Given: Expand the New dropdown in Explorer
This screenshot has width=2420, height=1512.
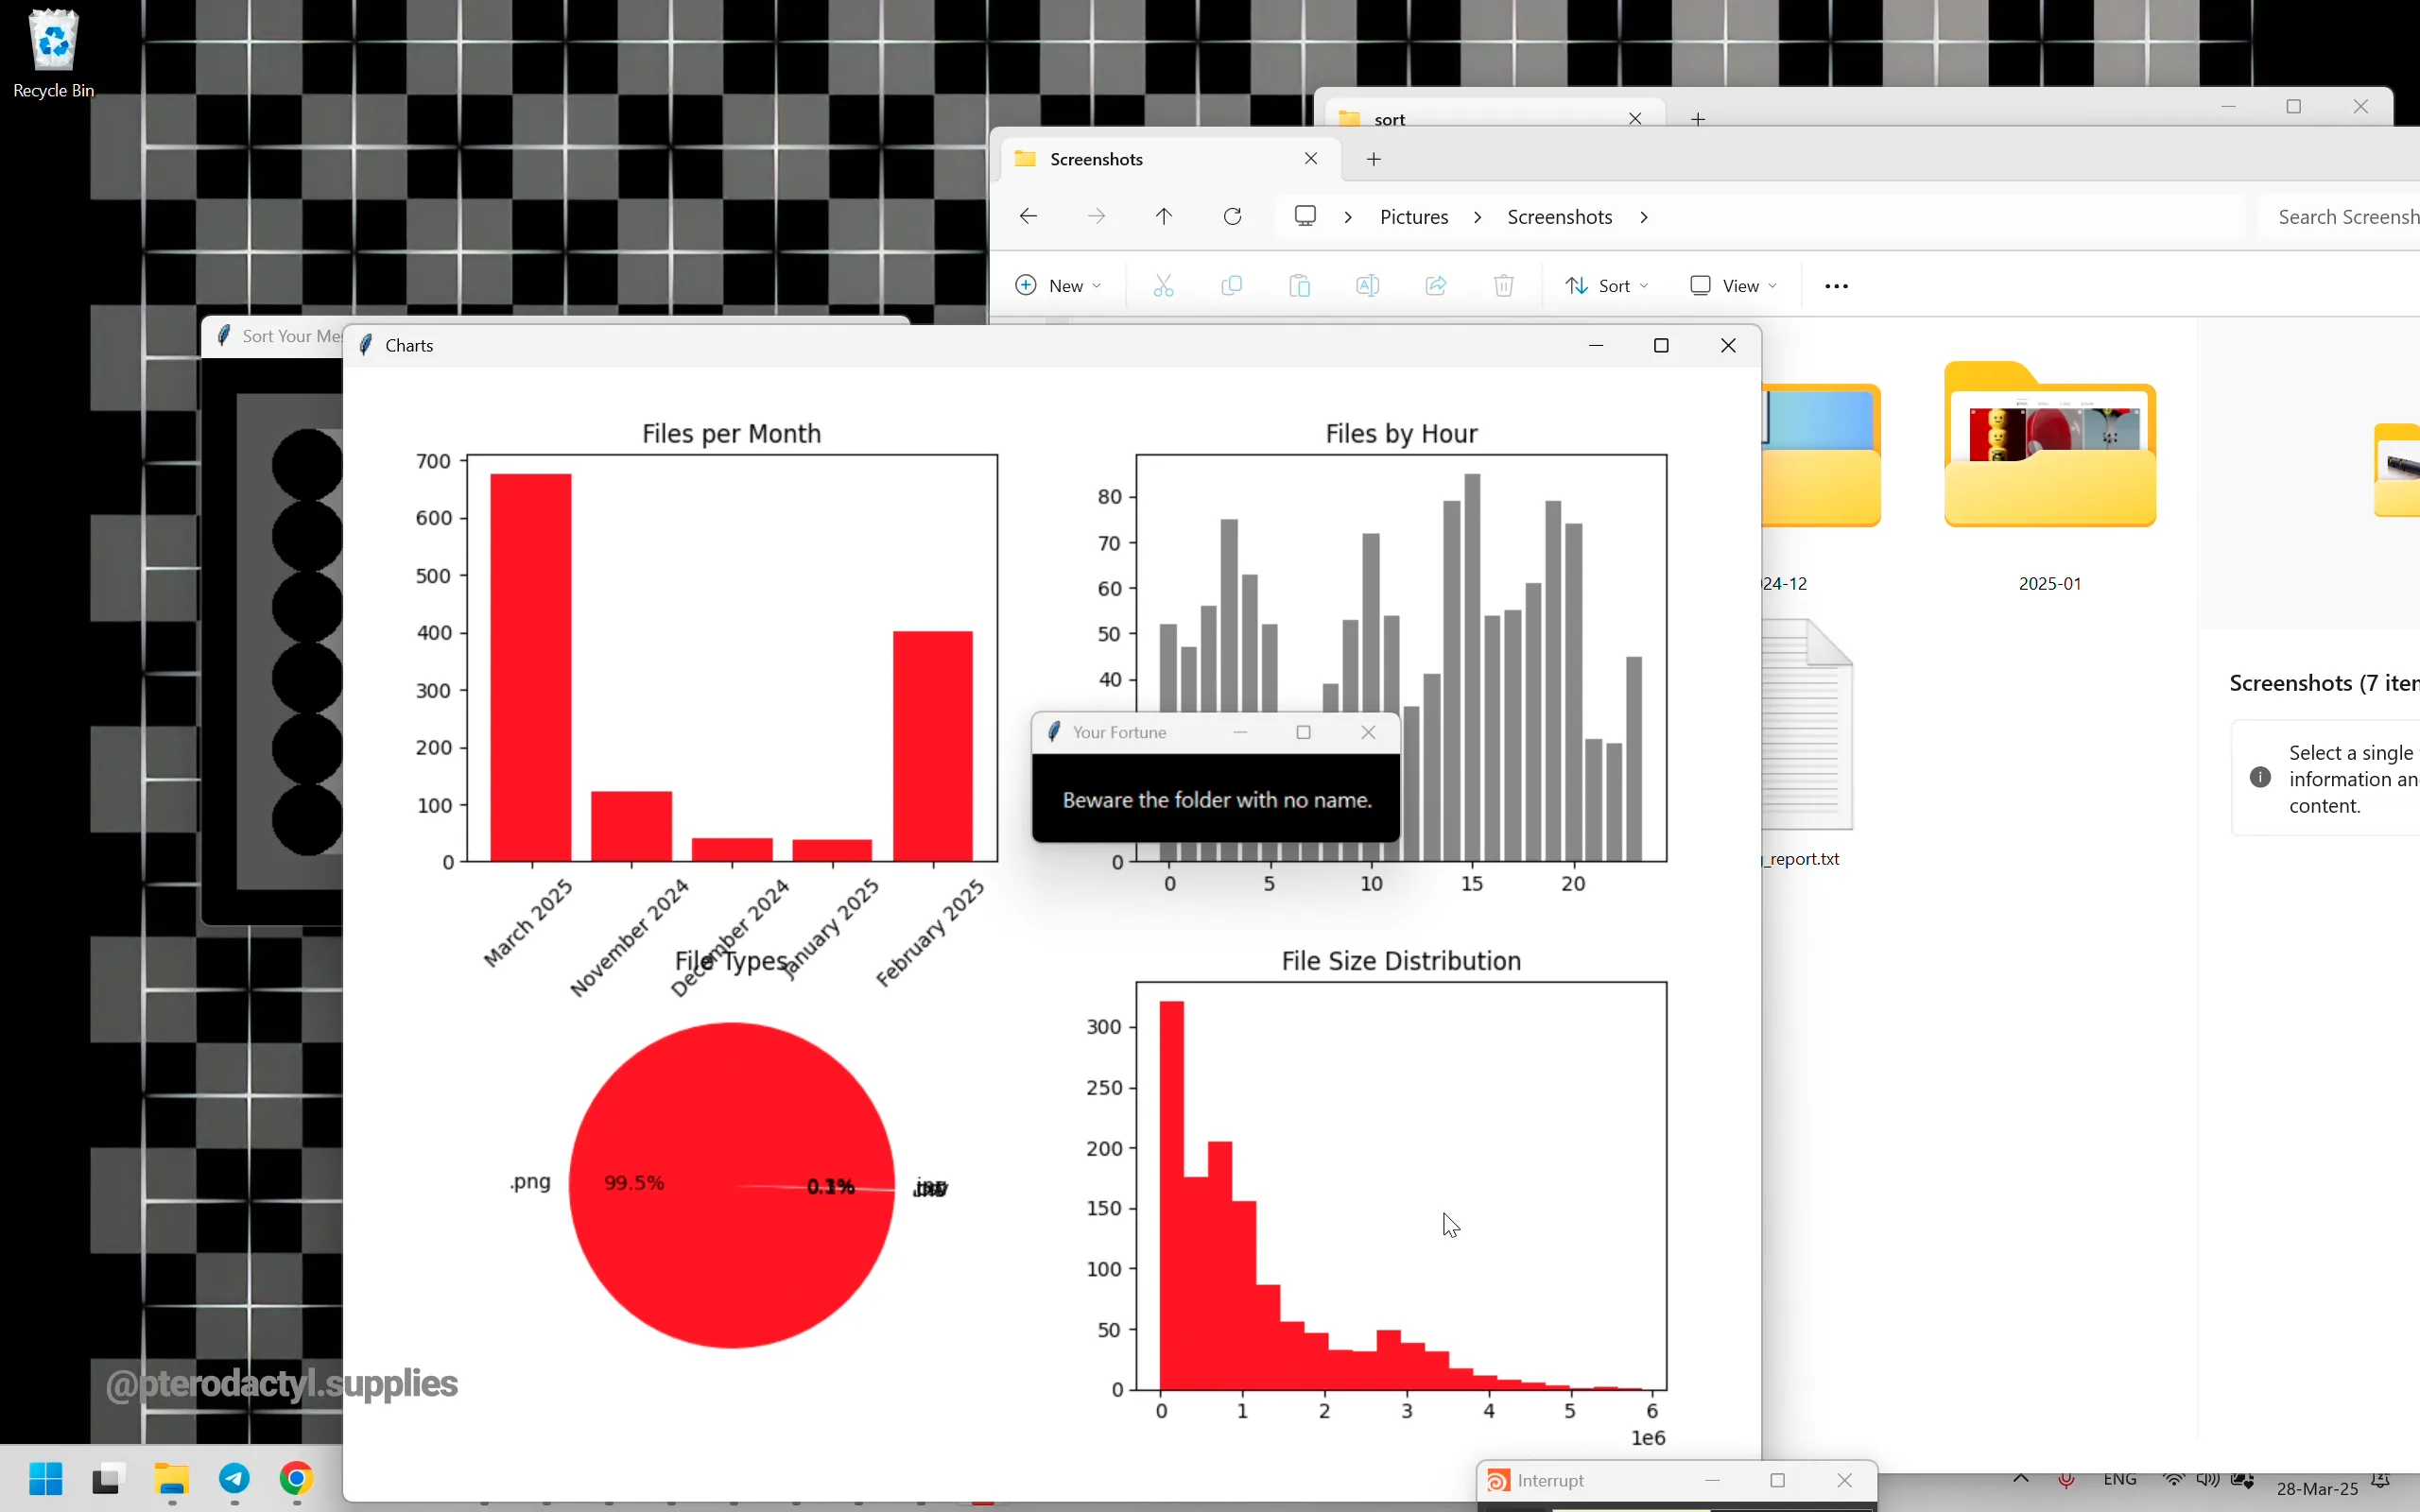Looking at the screenshot, I should click(x=1059, y=286).
